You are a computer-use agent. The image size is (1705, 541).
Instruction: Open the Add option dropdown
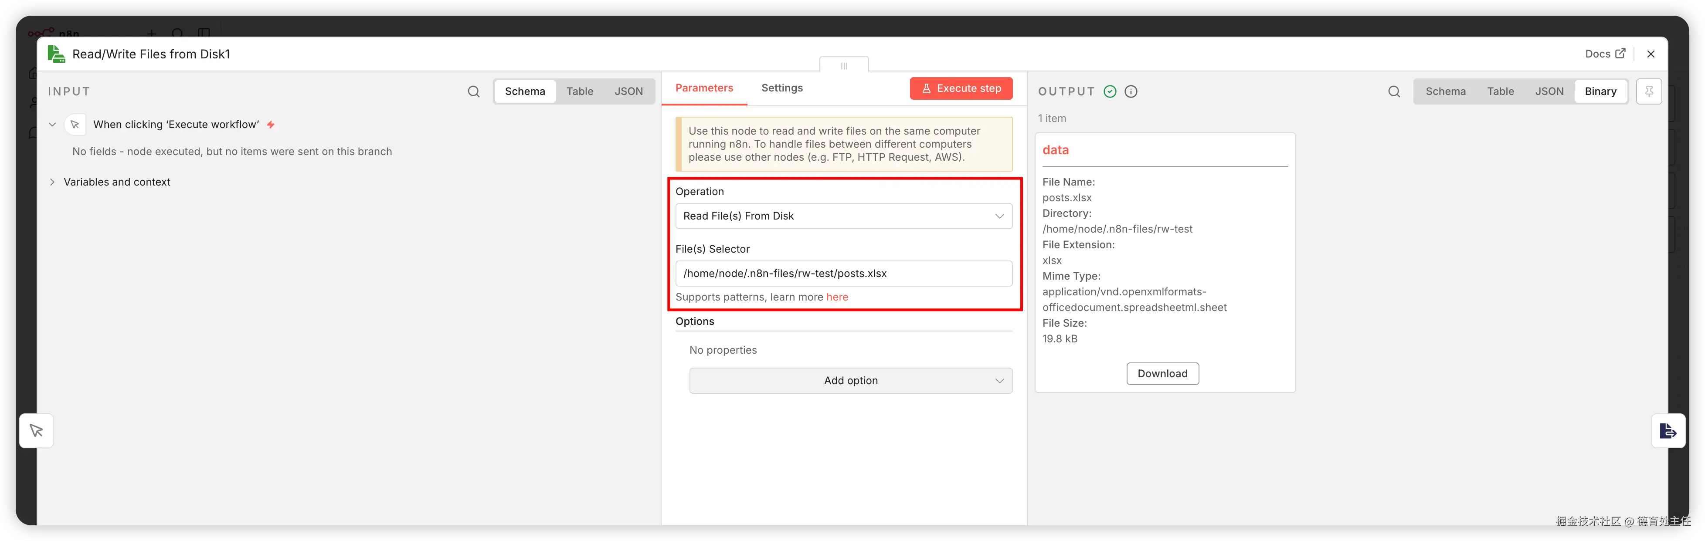[x=850, y=381]
